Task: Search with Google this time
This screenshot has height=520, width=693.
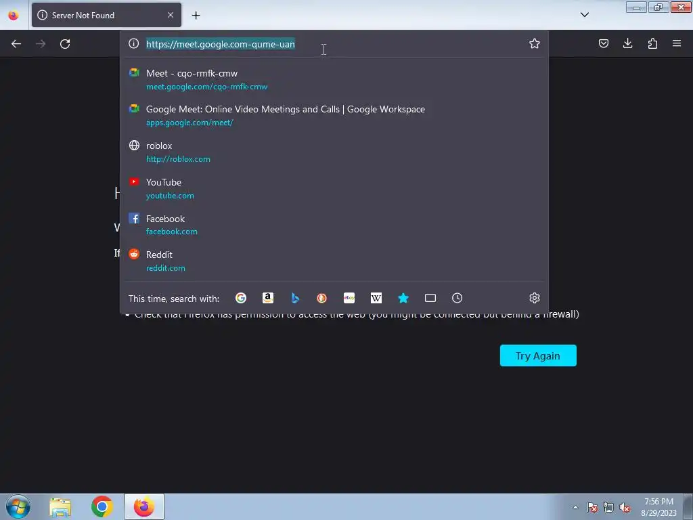Action: (241, 298)
